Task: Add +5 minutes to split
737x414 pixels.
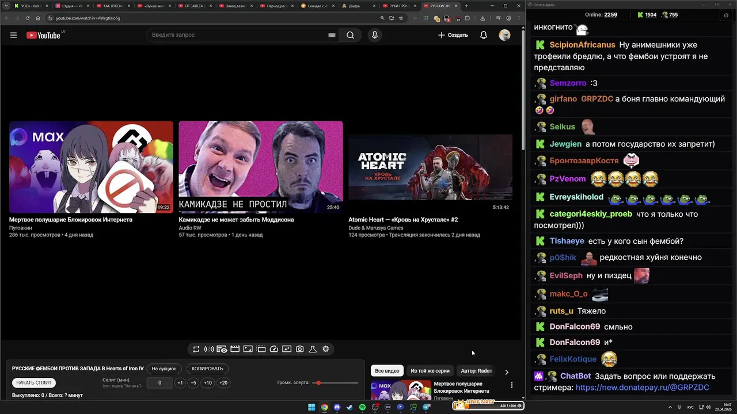Action: click(193, 383)
